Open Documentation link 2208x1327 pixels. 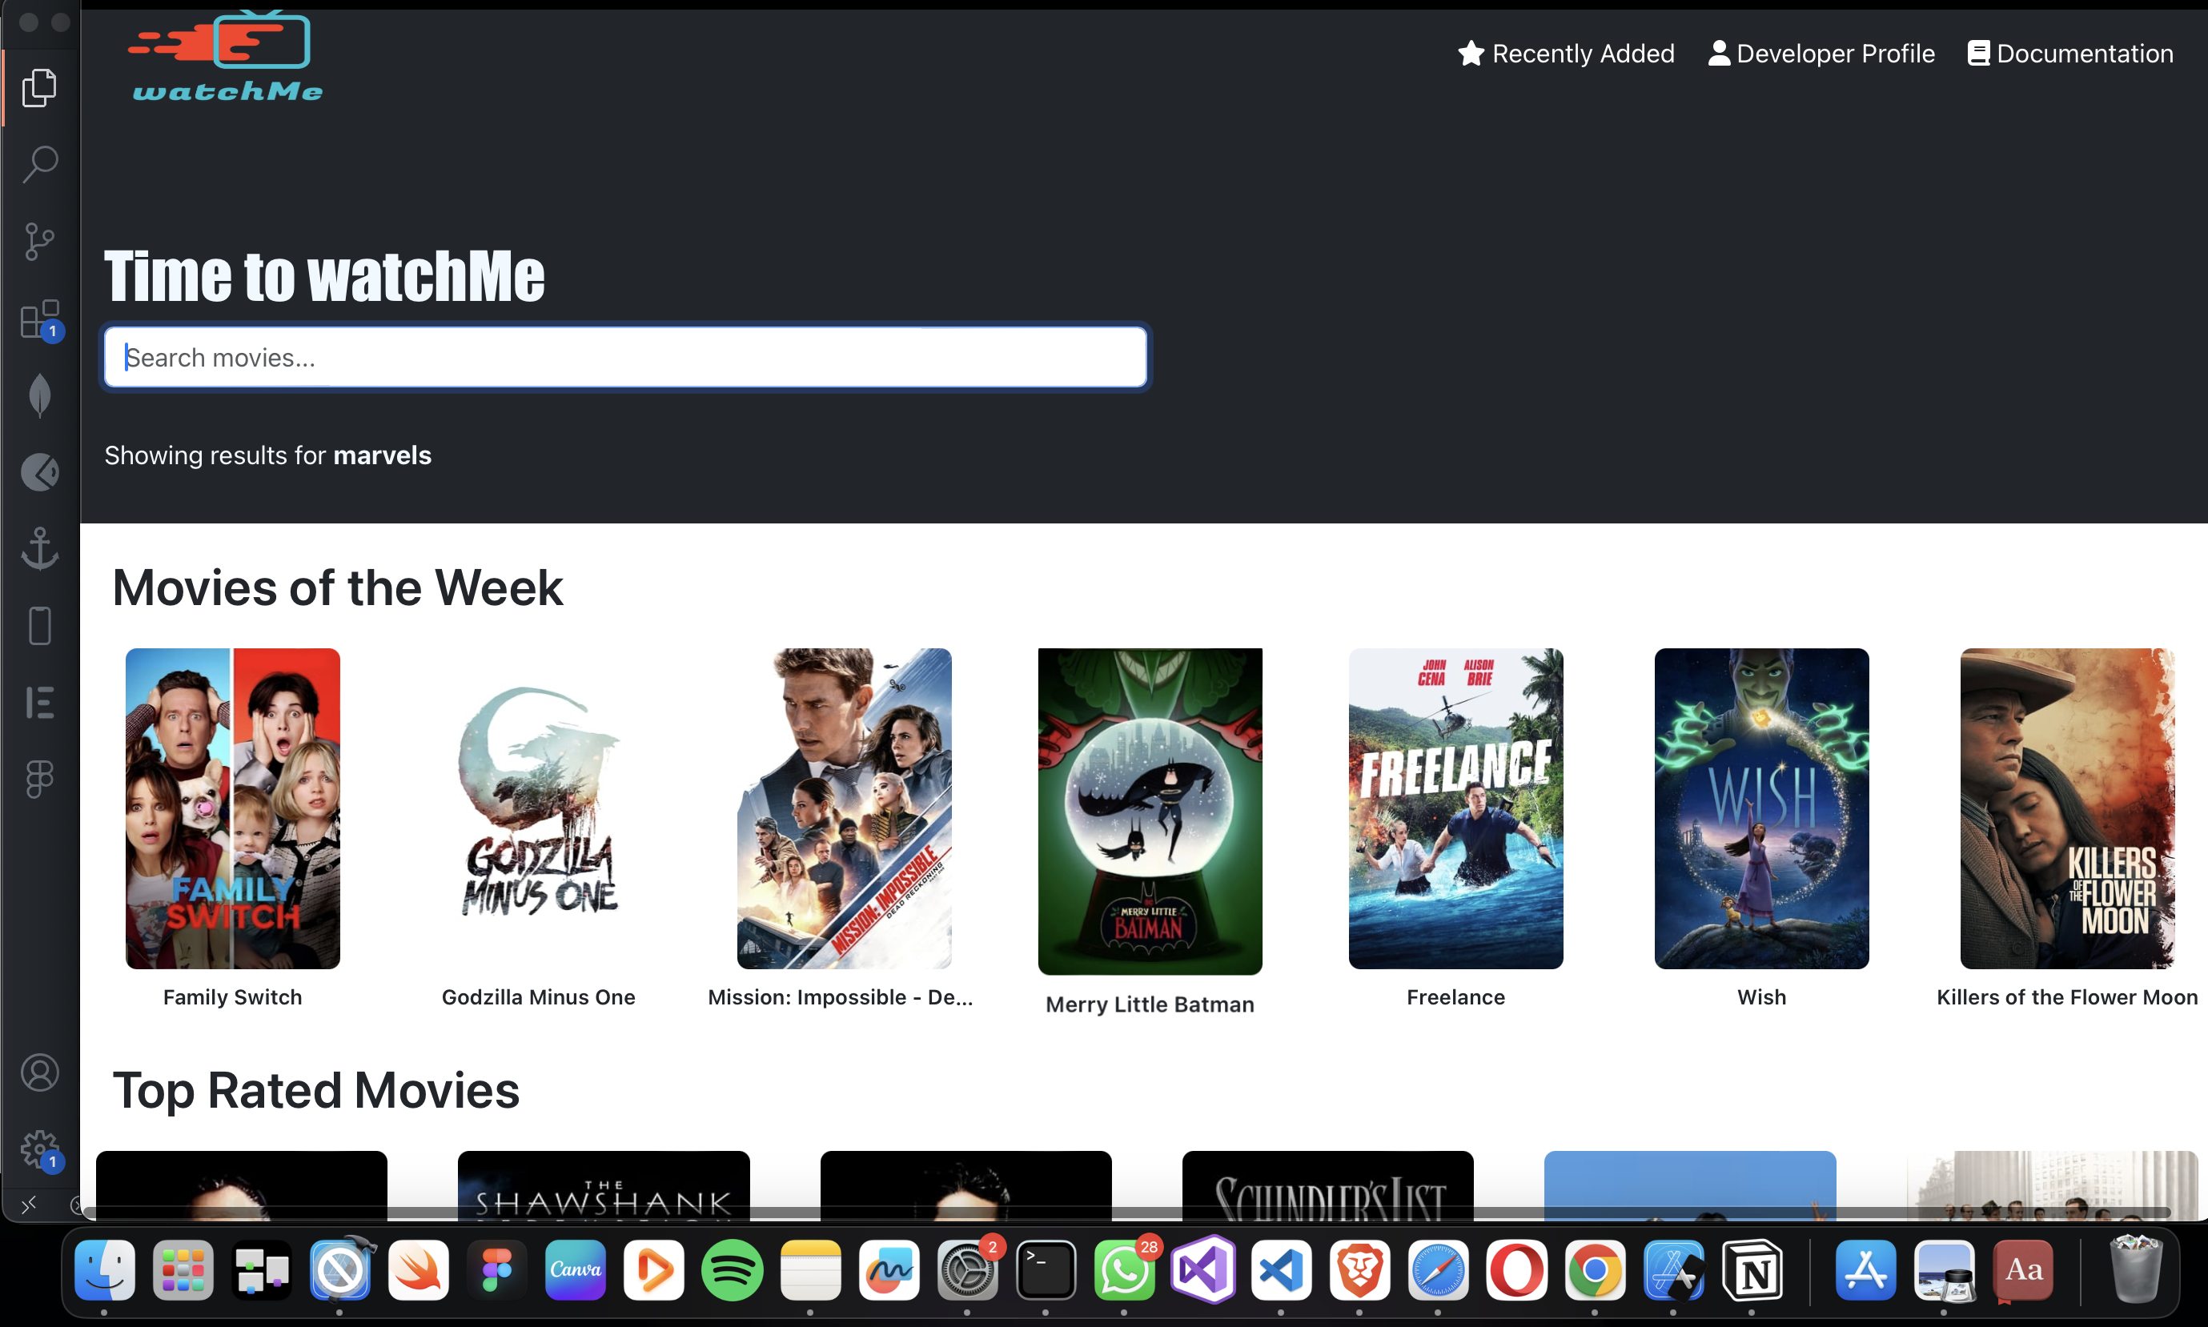tap(2070, 54)
